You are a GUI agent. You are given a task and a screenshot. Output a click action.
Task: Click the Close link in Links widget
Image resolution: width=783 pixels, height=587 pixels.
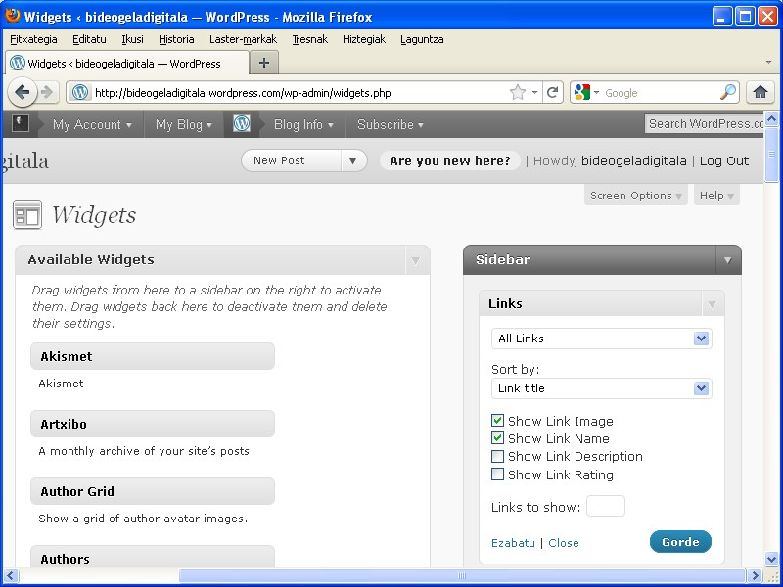coord(564,543)
